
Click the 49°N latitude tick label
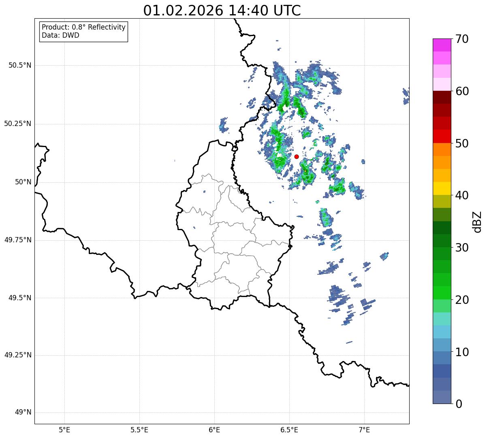click(x=23, y=412)
